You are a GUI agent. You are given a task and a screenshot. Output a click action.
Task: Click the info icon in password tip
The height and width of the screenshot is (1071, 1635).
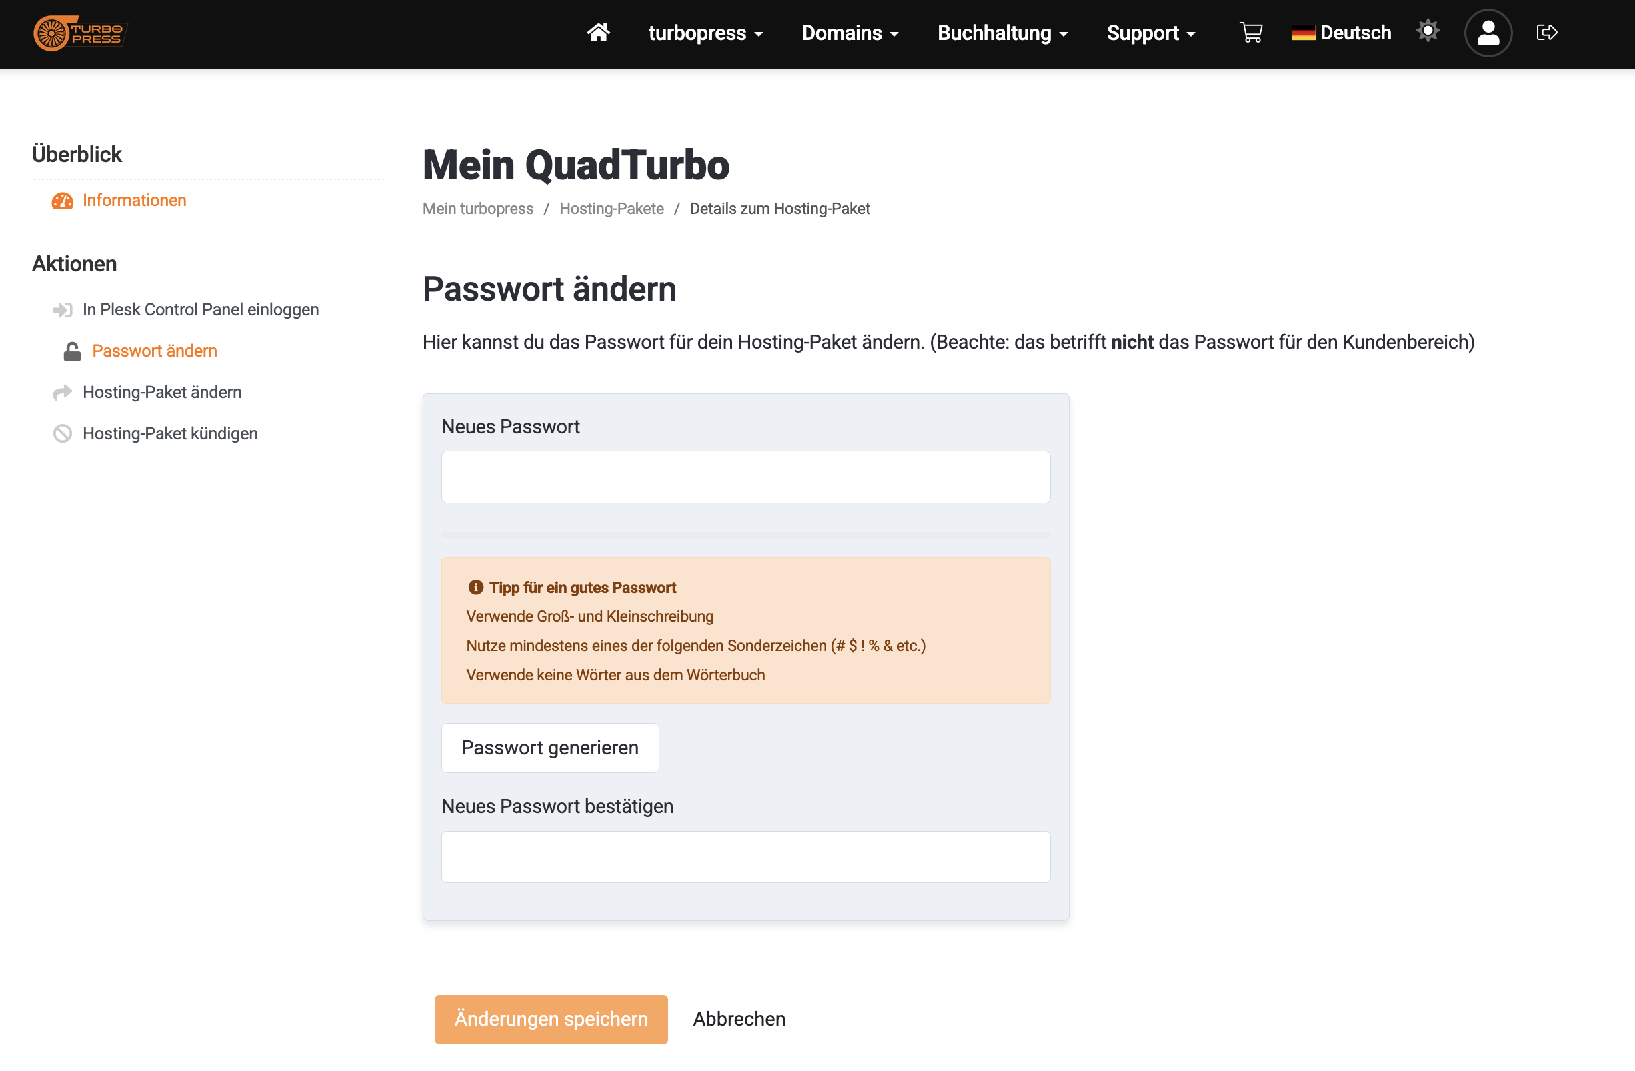(x=475, y=588)
